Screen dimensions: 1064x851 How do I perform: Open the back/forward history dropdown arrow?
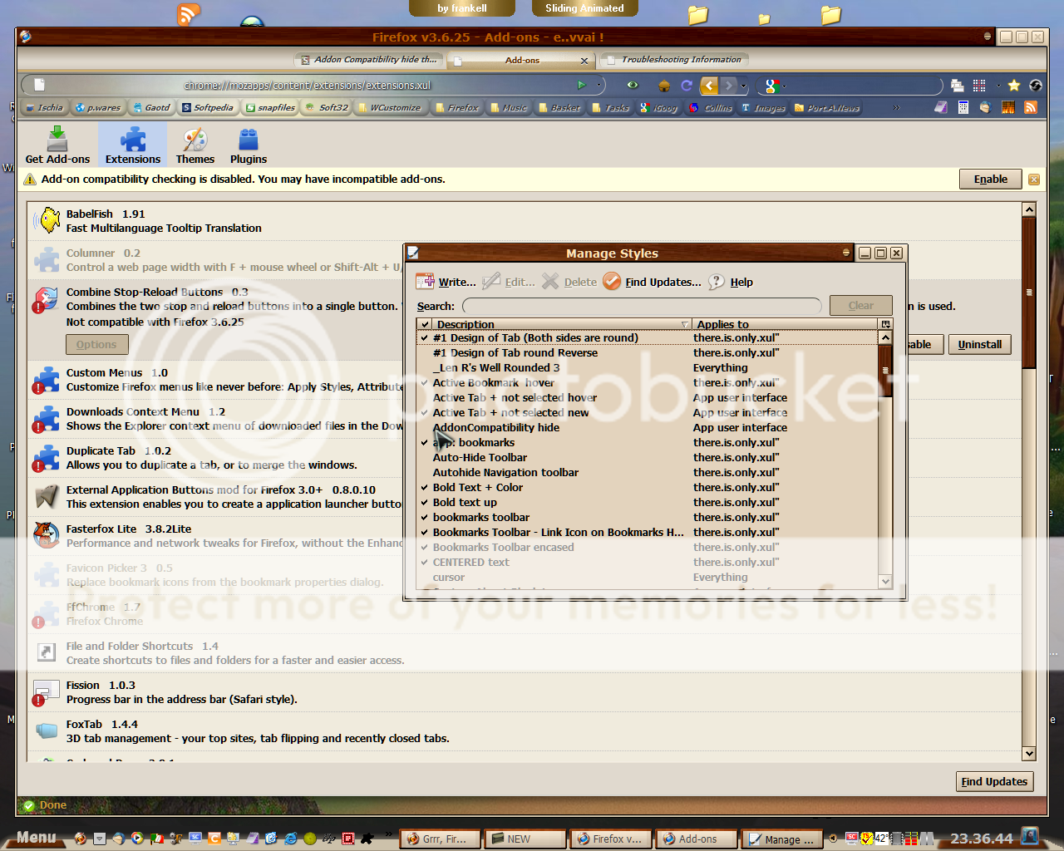click(x=744, y=86)
